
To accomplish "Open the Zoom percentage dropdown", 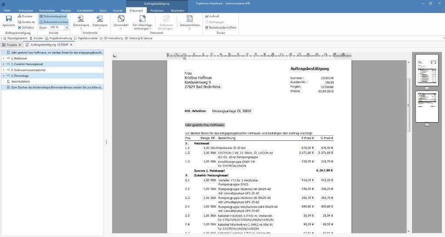I will [66, 27].
